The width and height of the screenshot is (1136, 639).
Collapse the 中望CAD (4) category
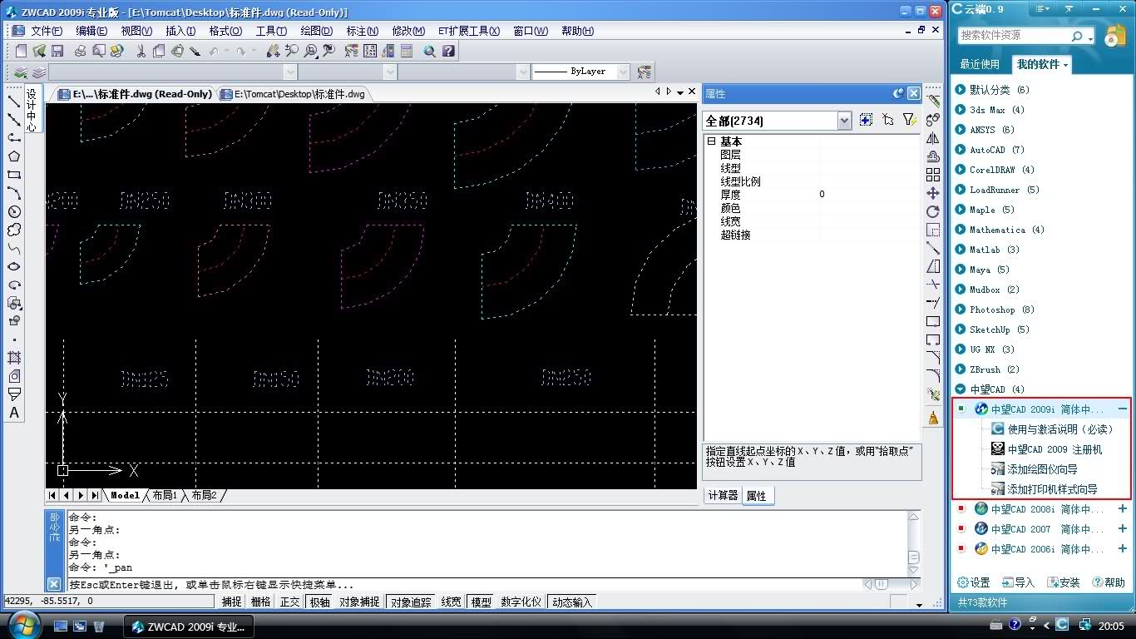tap(961, 389)
